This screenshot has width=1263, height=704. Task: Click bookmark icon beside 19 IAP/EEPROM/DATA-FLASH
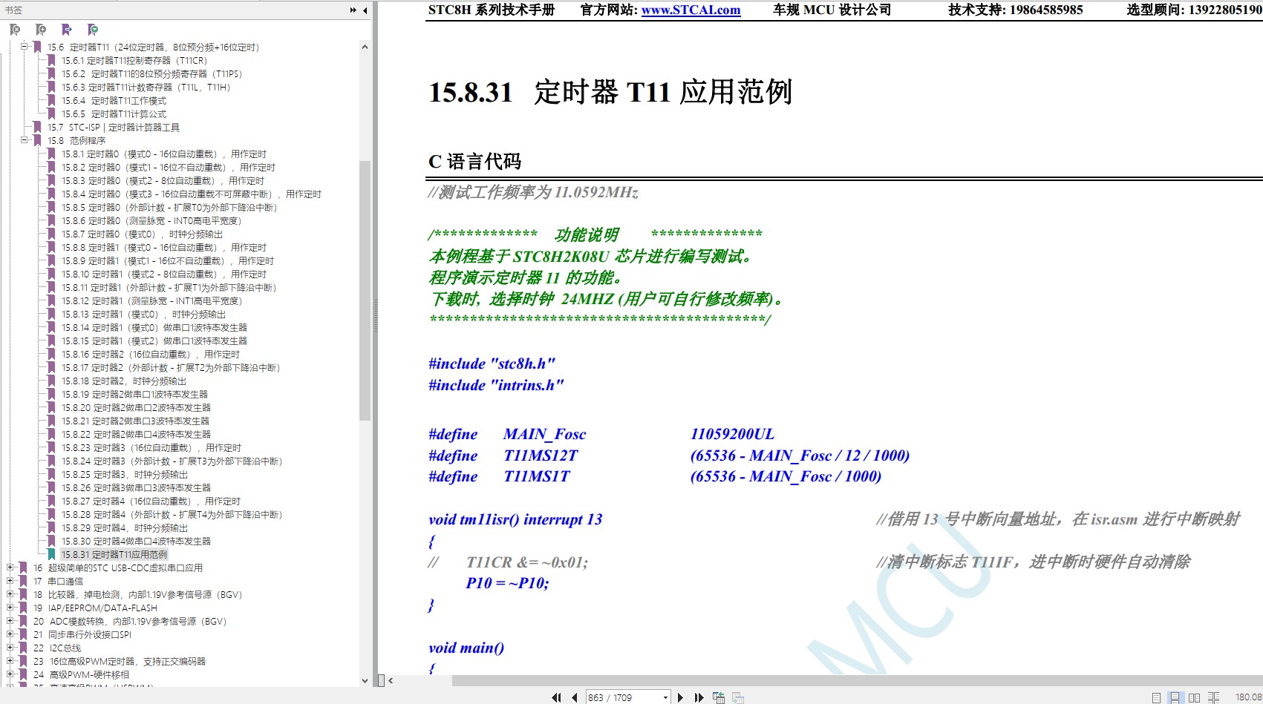(x=23, y=608)
